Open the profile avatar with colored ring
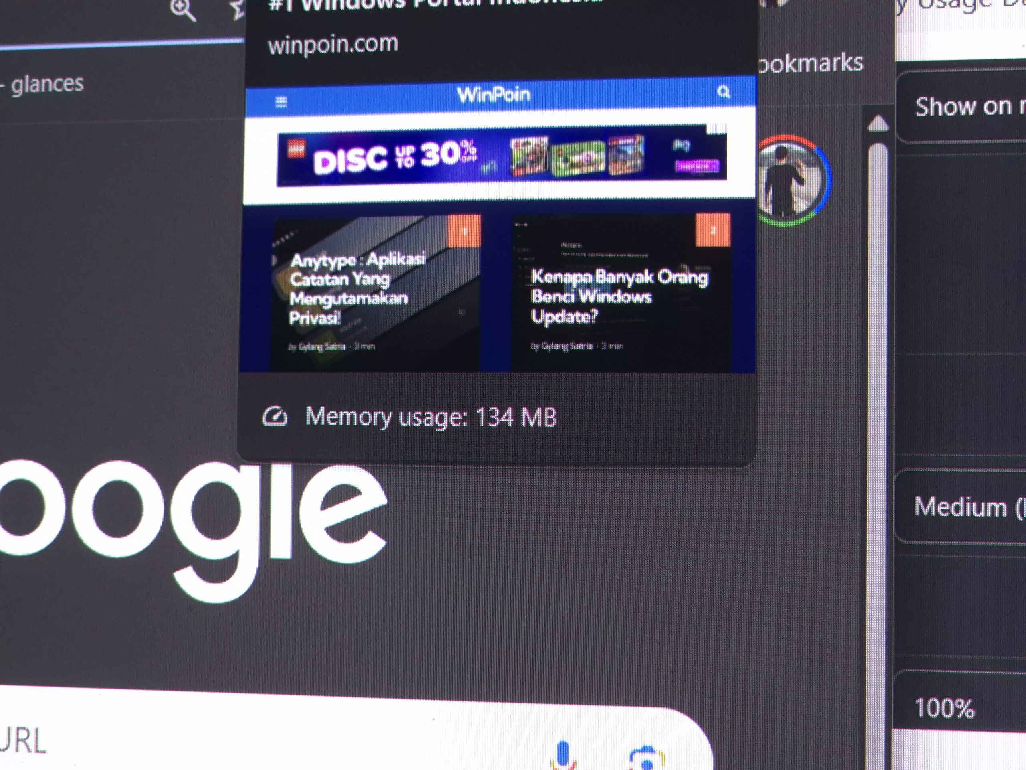 (794, 180)
